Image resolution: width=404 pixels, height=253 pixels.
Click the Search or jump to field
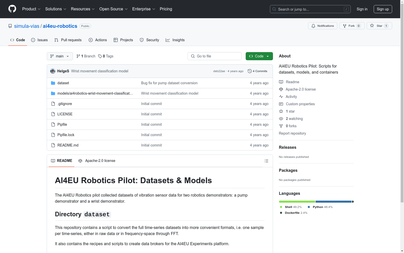coord(310,9)
